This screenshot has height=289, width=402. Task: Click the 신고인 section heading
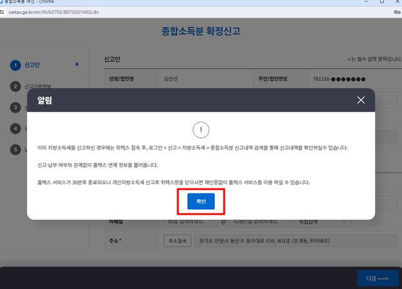tap(112, 59)
